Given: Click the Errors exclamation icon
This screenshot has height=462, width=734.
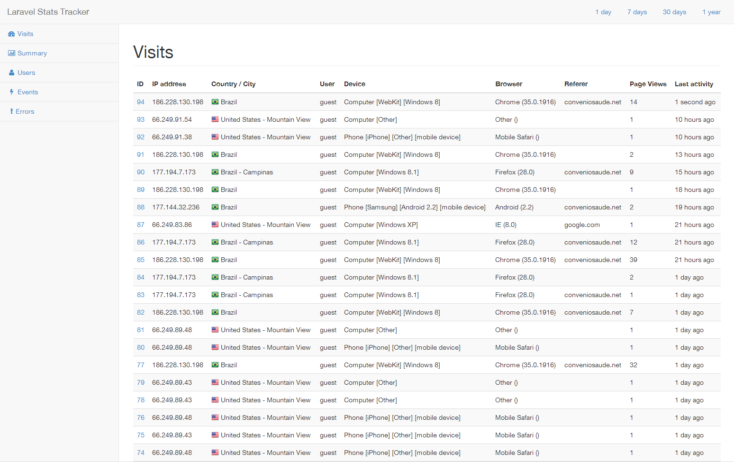Looking at the screenshot, I should (11, 111).
